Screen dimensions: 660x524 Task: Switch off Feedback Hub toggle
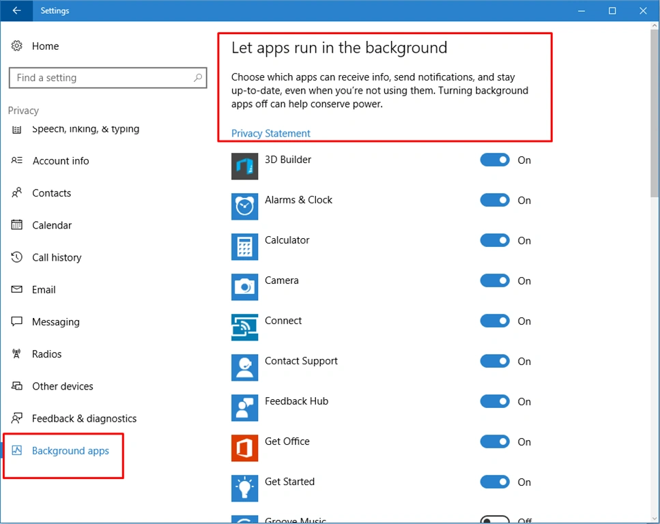(495, 401)
